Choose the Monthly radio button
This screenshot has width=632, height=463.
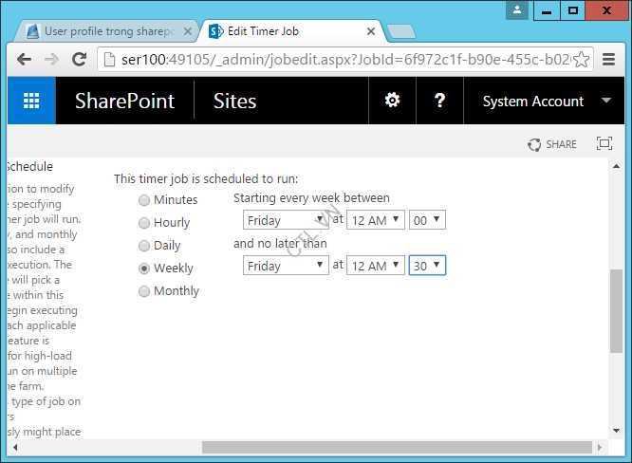coord(144,291)
